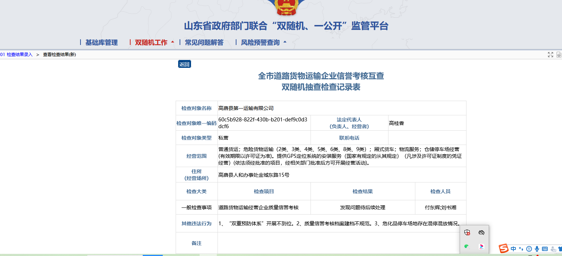Screen dimensions: 562x256
Task: Activate Sogou voice input microphone
Action: click(x=537, y=249)
